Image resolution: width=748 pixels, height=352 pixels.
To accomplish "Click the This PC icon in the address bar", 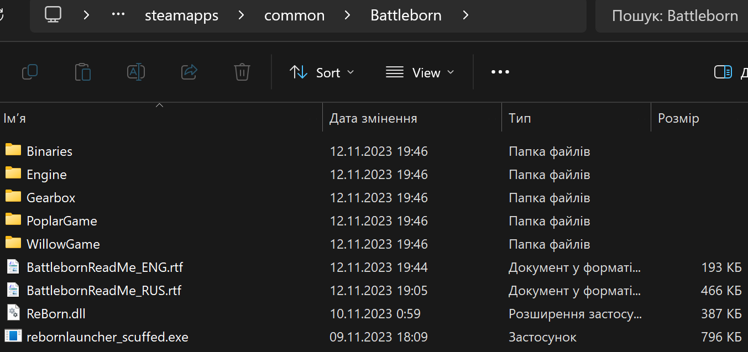I will (x=53, y=15).
